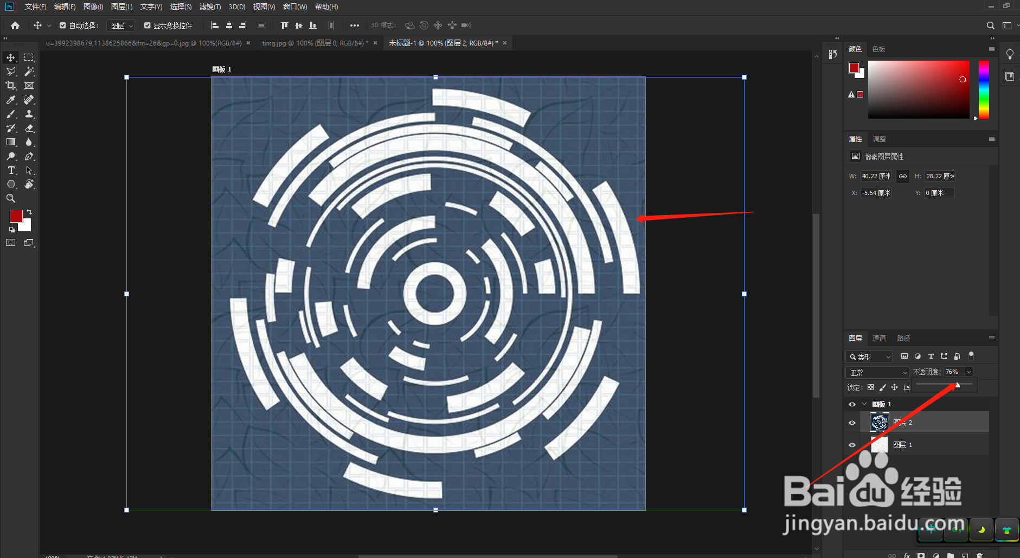This screenshot has height=558, width=1020.
Task: Select the Rectangular Marquee tool
Action: (x=29, y=57)
